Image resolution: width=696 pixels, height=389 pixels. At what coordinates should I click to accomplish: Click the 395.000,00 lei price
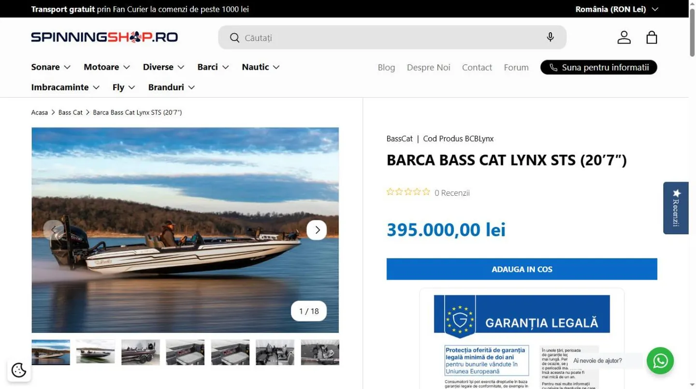pyautogui.click(x=446, y=230)
